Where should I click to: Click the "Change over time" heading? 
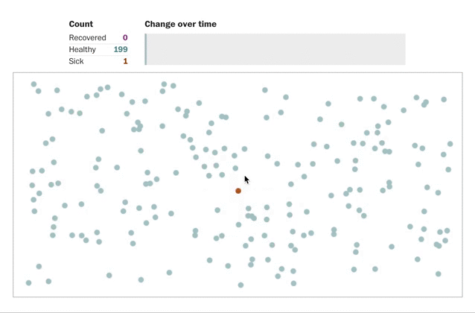click(x=181, y=24)
